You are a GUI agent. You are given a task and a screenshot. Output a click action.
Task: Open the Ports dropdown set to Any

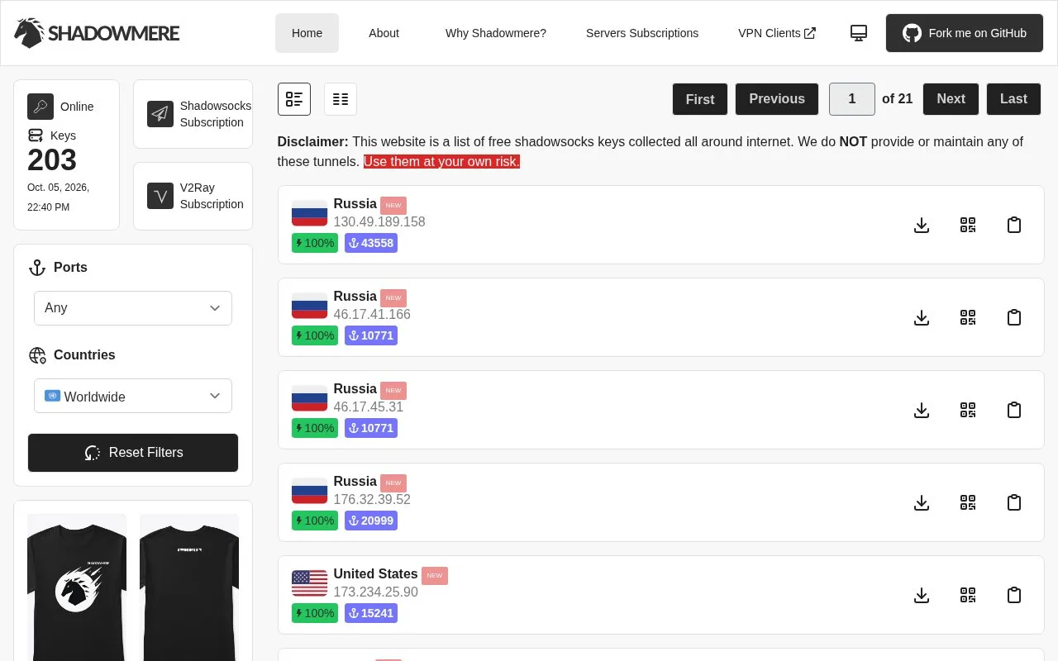[x=133, y=308]
